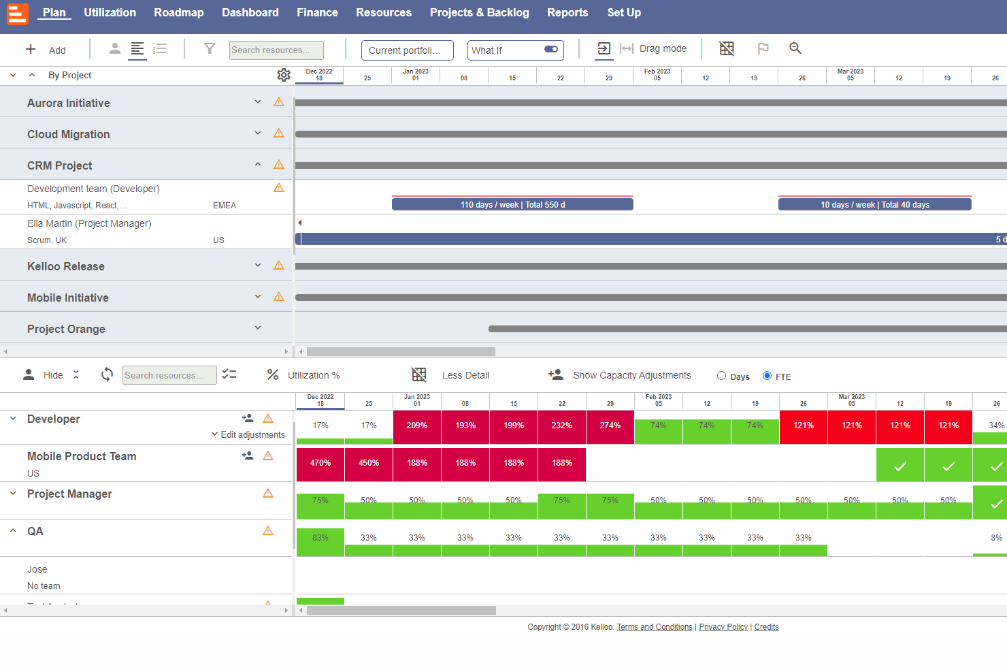Click the flag icon in the toolbar
The width and height of the screenshot is (1007, 672).
point(763,48)
